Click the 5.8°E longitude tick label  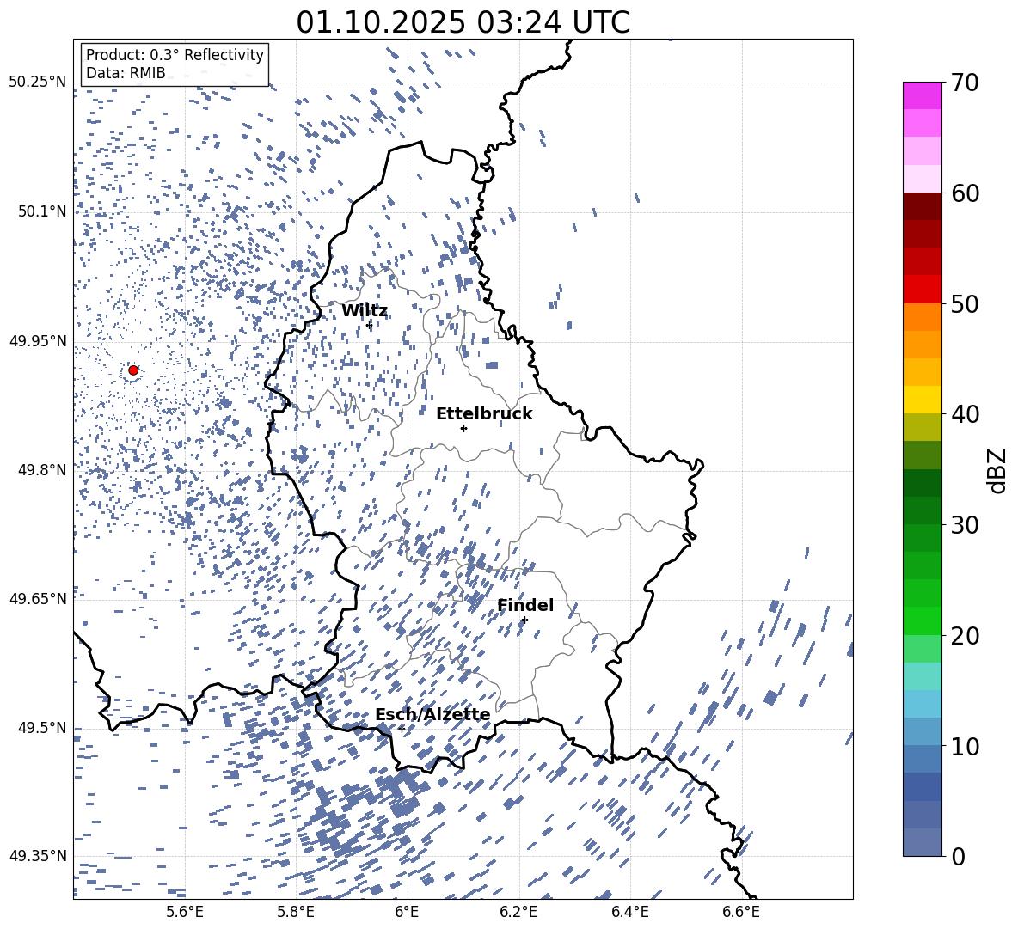296,912
